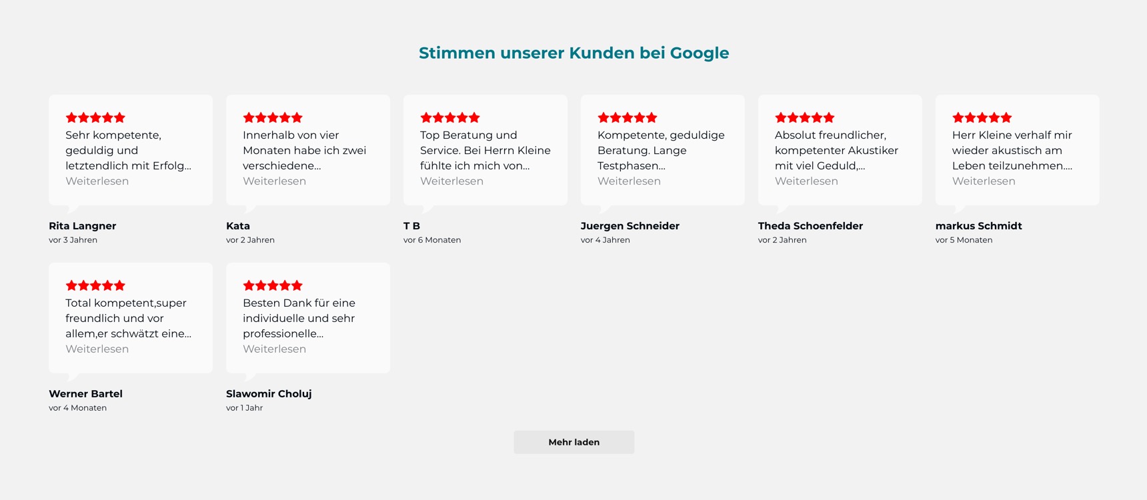Click Weiterlesen on Theda Schoenfelder's review

point(807,181)
